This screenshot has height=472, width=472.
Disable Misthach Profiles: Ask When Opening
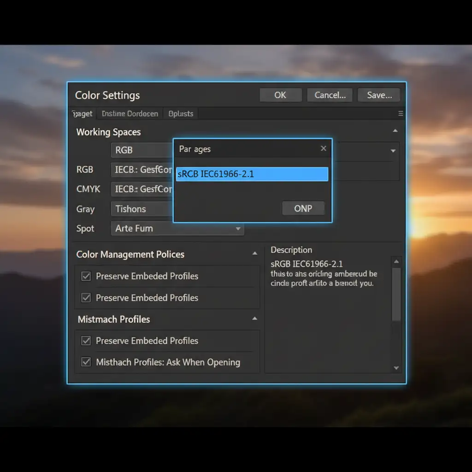pos(86,362)
